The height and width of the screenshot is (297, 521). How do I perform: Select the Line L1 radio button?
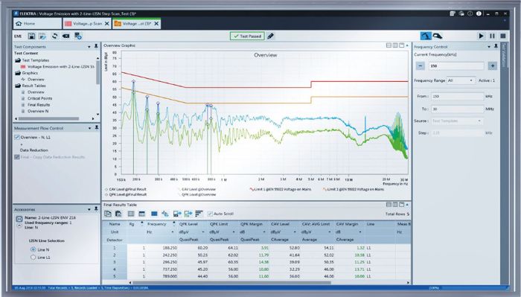click(x=33, y=258)
